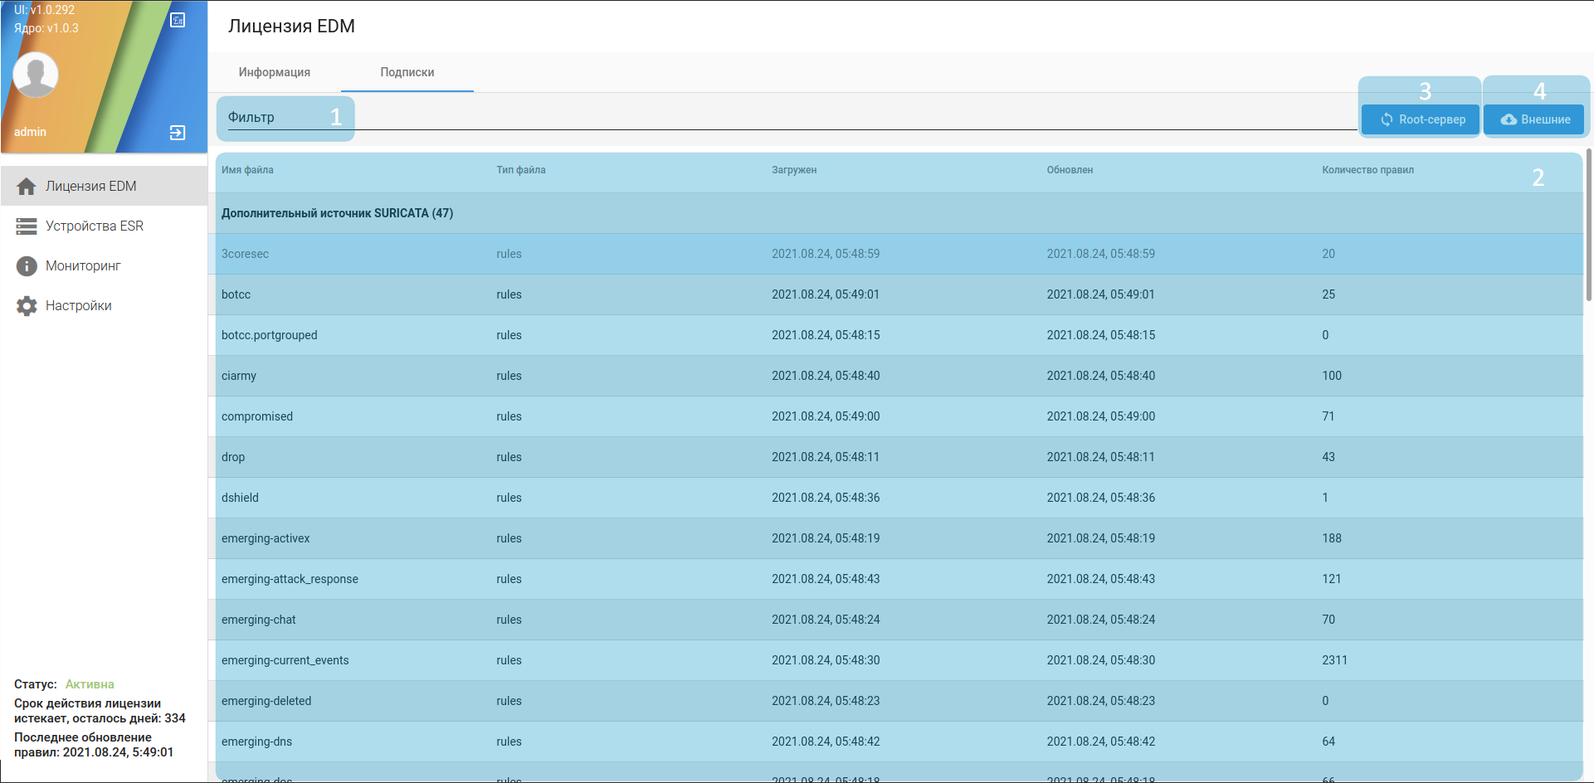This screenshot has height=783, width=1594.
Task: Sort by Имя файла column header
Action: [x=247, y=170]
